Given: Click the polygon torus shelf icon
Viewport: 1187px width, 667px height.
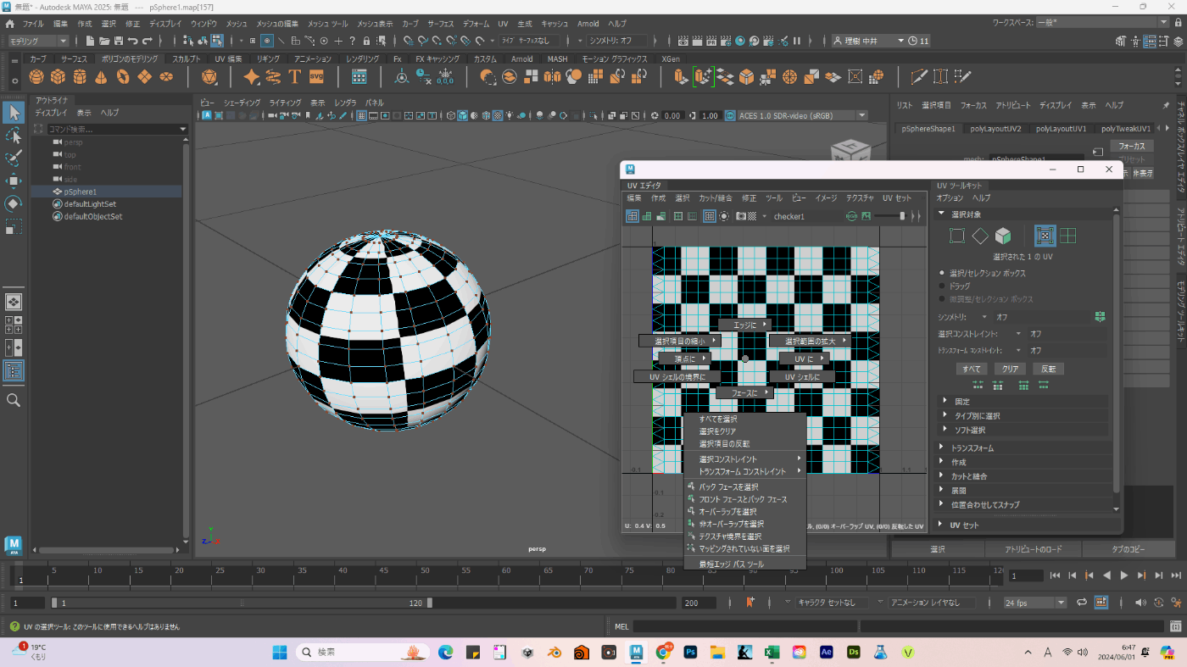Looking at the screenshot, I should [x=123, y=77].
